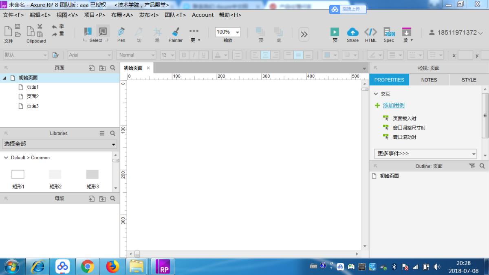Open the font size 13 dropdown
This screenshot has width=489, height=275.
[167, 55]
